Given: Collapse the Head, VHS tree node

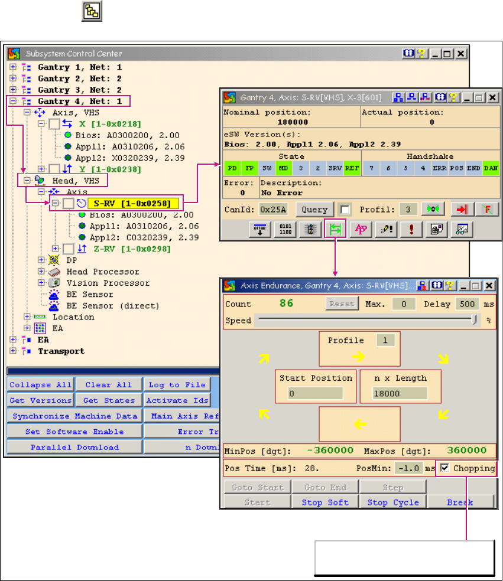Looking at the screenshot, I should pos(27,181).
